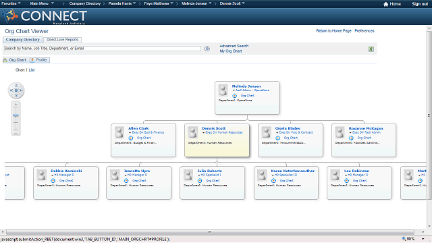Click Return to Home Page link
Image resolution: width=432 pixels, height=243 pixels.
tap(333, 31)
